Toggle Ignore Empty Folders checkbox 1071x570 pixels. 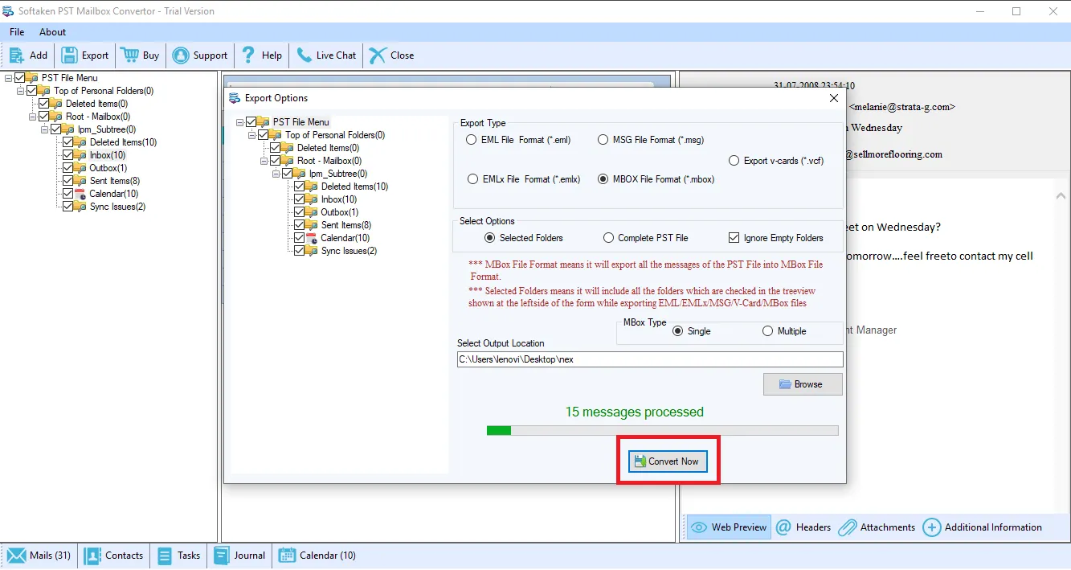click(x=734, y=238)
